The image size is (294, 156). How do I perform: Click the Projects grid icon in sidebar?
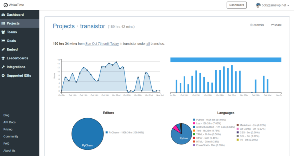point(3,23)
